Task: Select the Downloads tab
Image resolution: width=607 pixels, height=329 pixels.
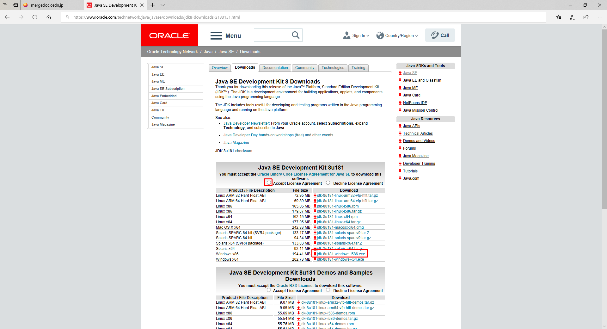Action: pyautogui.click(x=245, y=67)
